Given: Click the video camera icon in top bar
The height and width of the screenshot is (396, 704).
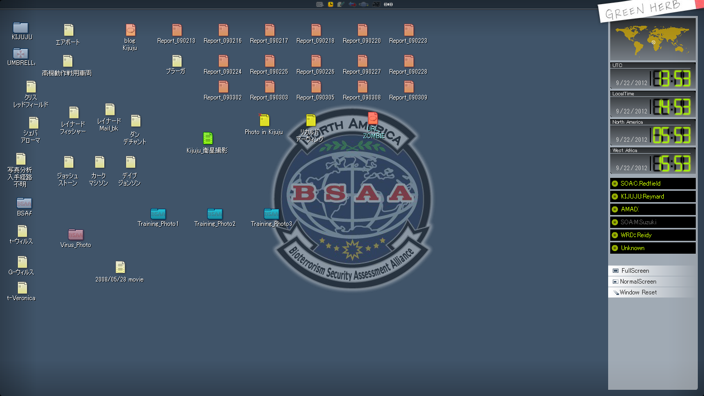Looking at the screenshot, I should (376, 4).
